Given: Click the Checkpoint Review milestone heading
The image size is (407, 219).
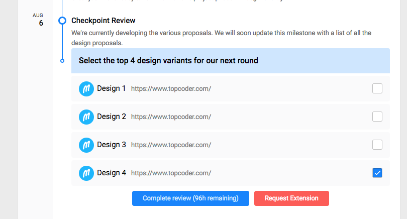Looking at the screenshot, I should [x=104, y=21].
